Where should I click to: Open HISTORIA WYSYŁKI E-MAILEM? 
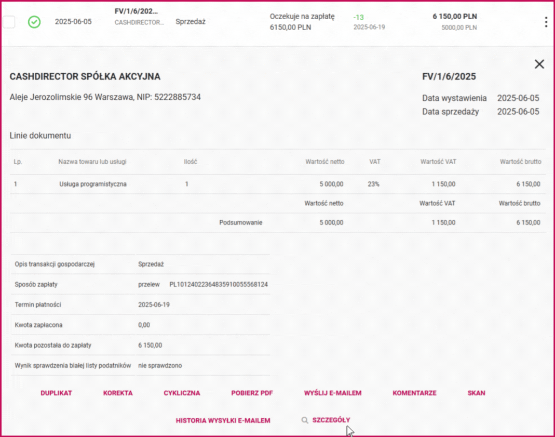223,420
